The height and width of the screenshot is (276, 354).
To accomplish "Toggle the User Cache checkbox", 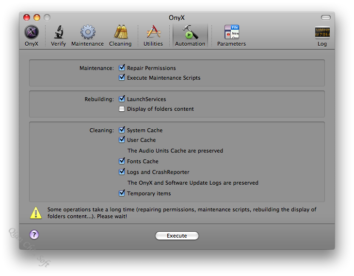I will [122, 139].
